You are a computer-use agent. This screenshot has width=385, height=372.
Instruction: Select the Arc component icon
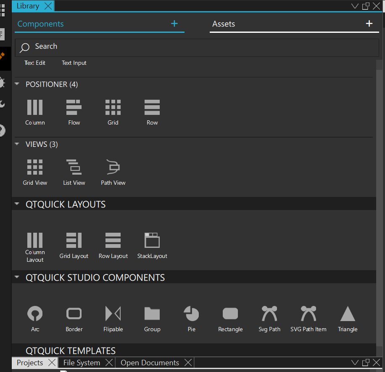coord(35,314)
